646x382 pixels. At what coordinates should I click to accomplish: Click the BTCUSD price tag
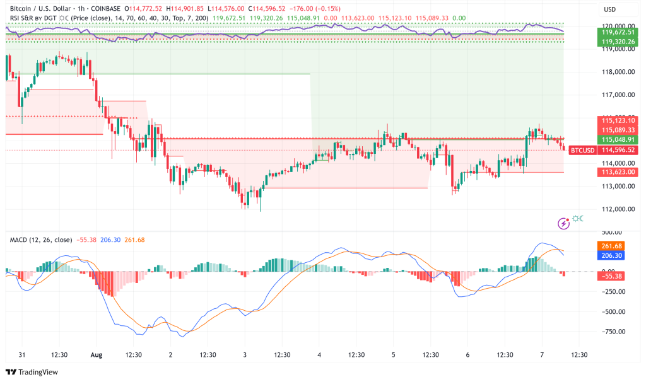coord(582,150)
